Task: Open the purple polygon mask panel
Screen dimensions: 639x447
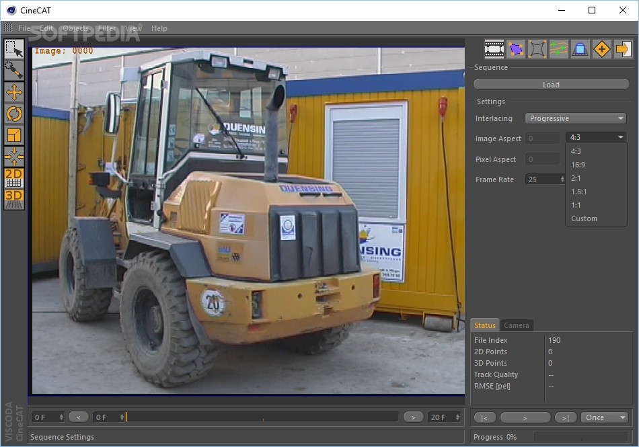Action: (516, 49)
